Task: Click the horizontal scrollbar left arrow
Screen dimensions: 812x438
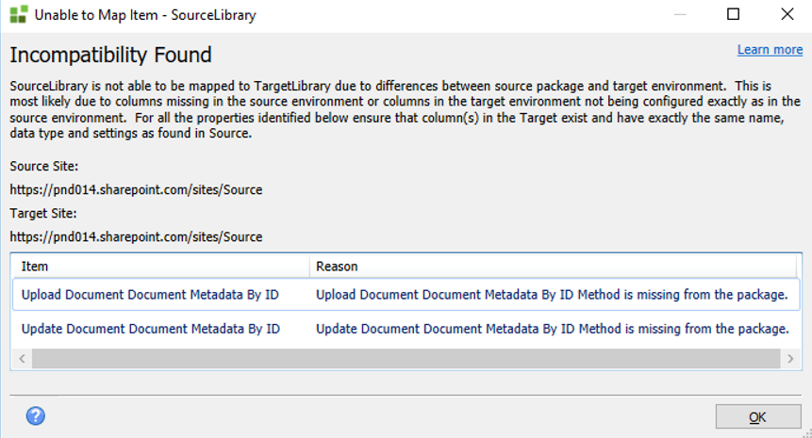Action: tap(22, 359)
